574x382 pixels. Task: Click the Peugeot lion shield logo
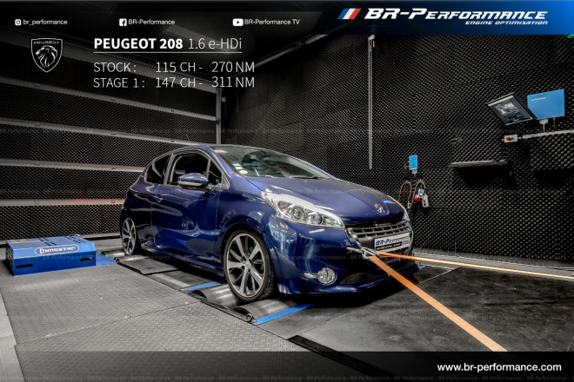coord(47,55)
